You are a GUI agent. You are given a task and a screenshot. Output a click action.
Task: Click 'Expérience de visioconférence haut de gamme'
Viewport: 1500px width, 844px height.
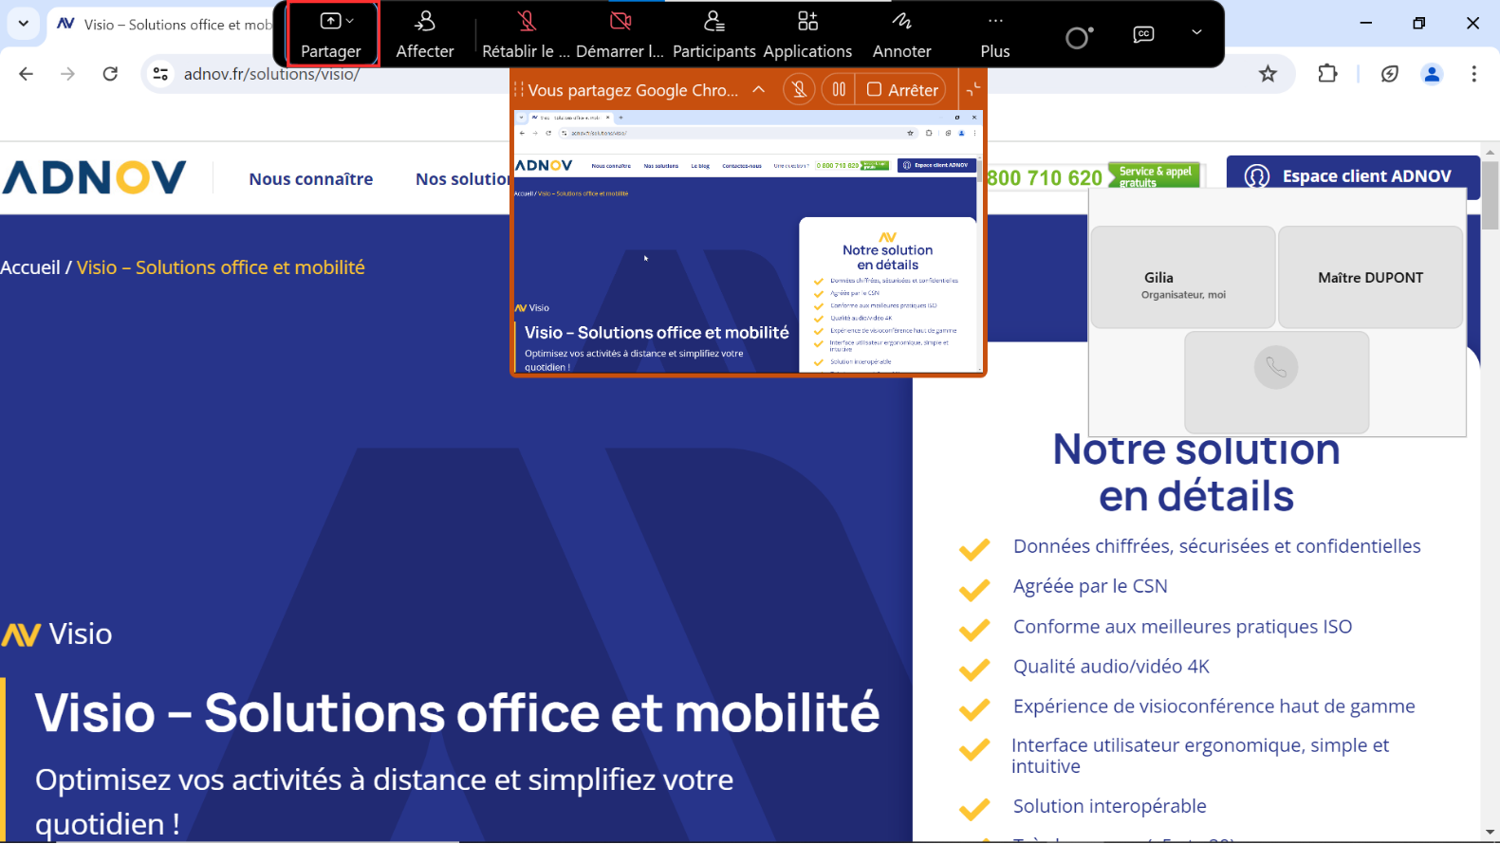(x=1213, y=706)
